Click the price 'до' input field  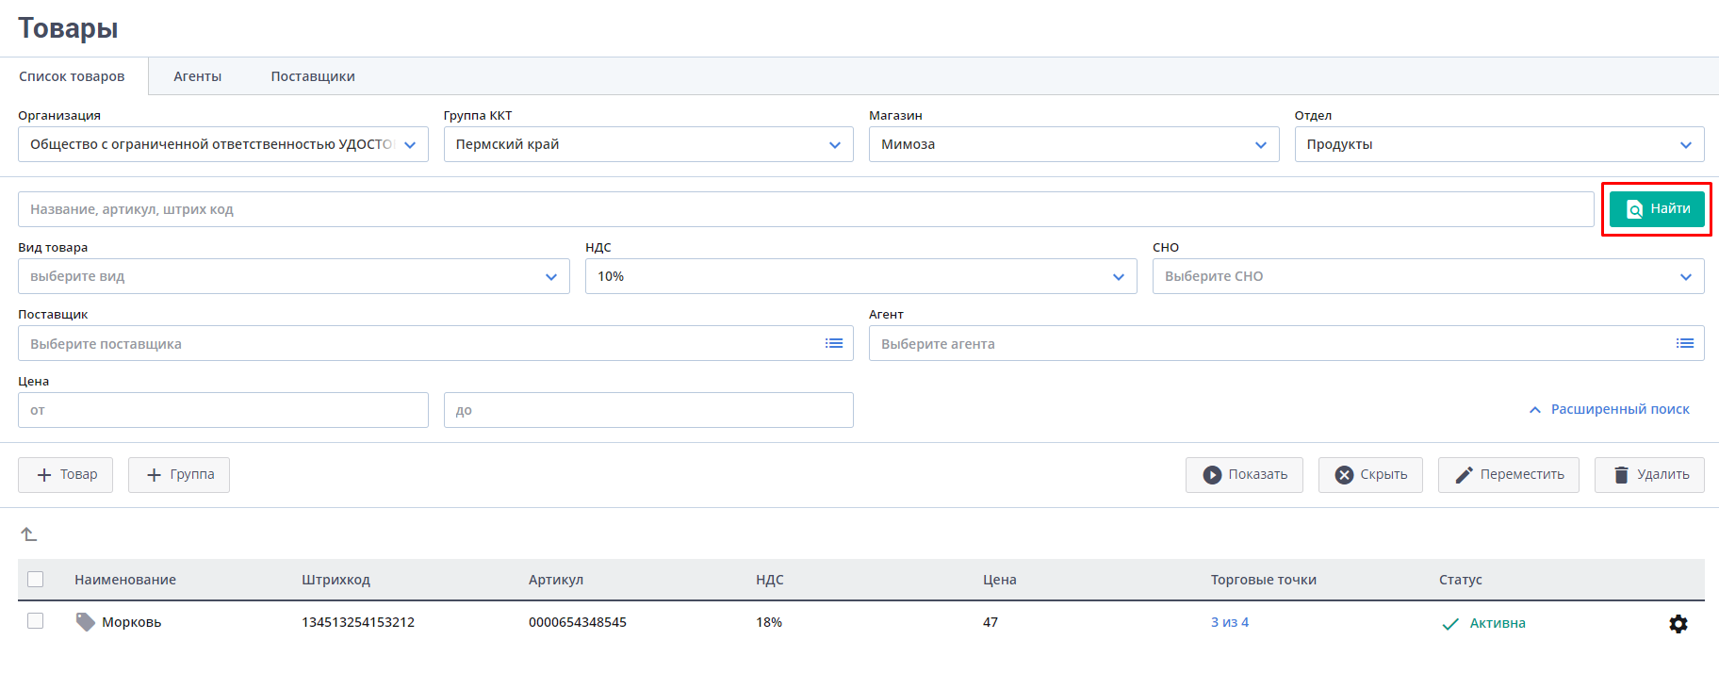tap(648, 410)
